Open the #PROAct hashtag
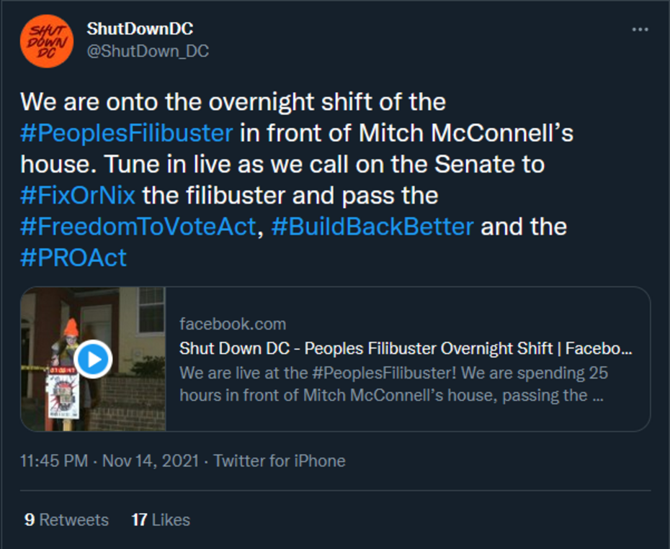Image resolution: width=670 pixels, height=549 pixels. pyautogui.click(x=73, y=258)
